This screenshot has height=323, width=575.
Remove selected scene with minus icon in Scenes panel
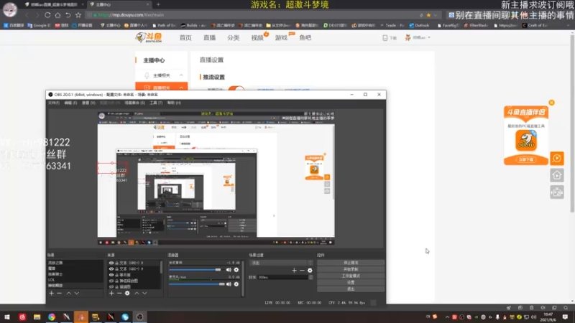tap(60, 294)
